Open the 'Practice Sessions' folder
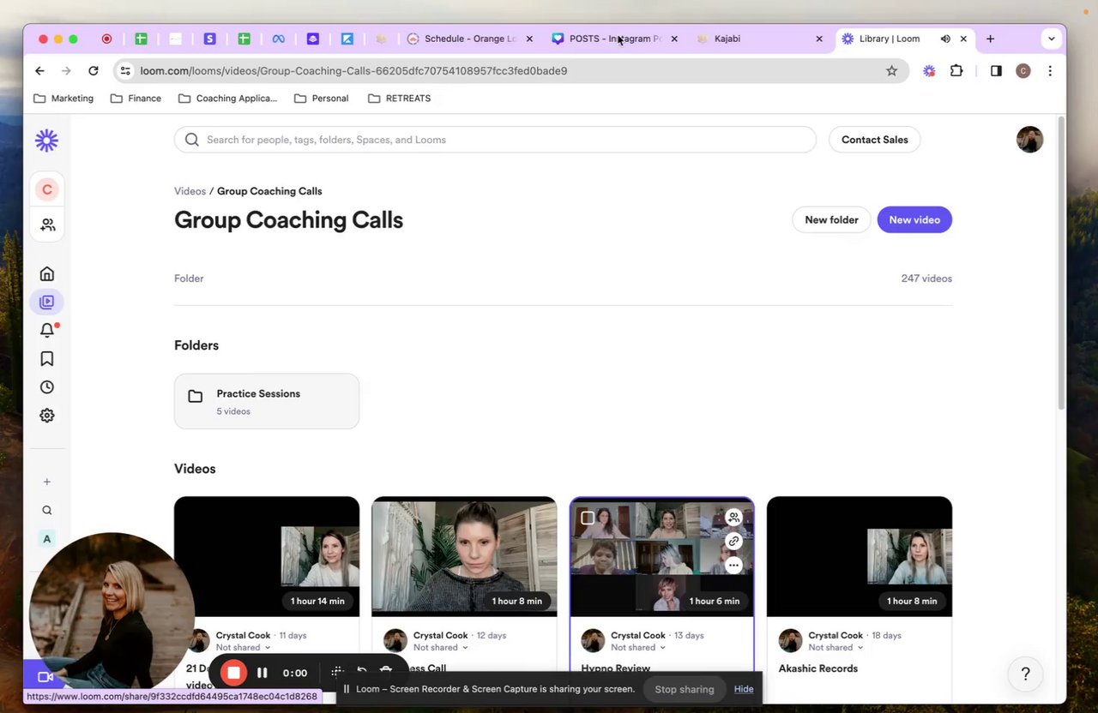The image size is (1098, 713). coord(267,401)
